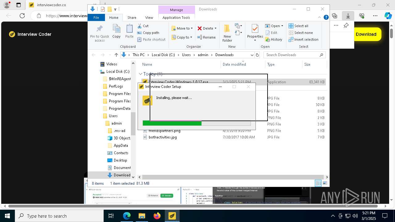Click the Refresh button beside address bar
The image size is (395, 222).
[257, 55]
